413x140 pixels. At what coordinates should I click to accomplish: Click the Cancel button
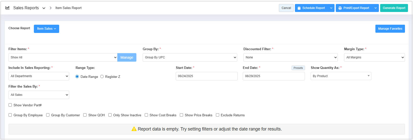pos(286,8)
